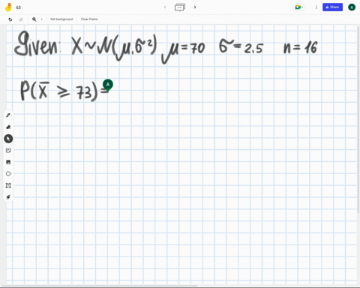Select the Text box tool

tap(8, 185)
